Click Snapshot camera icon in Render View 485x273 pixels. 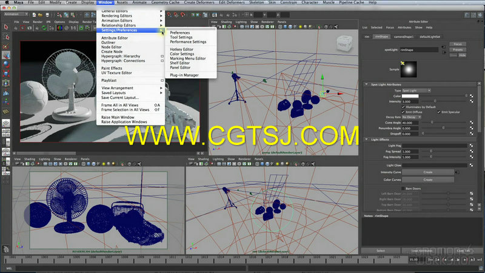pos(29,28)
